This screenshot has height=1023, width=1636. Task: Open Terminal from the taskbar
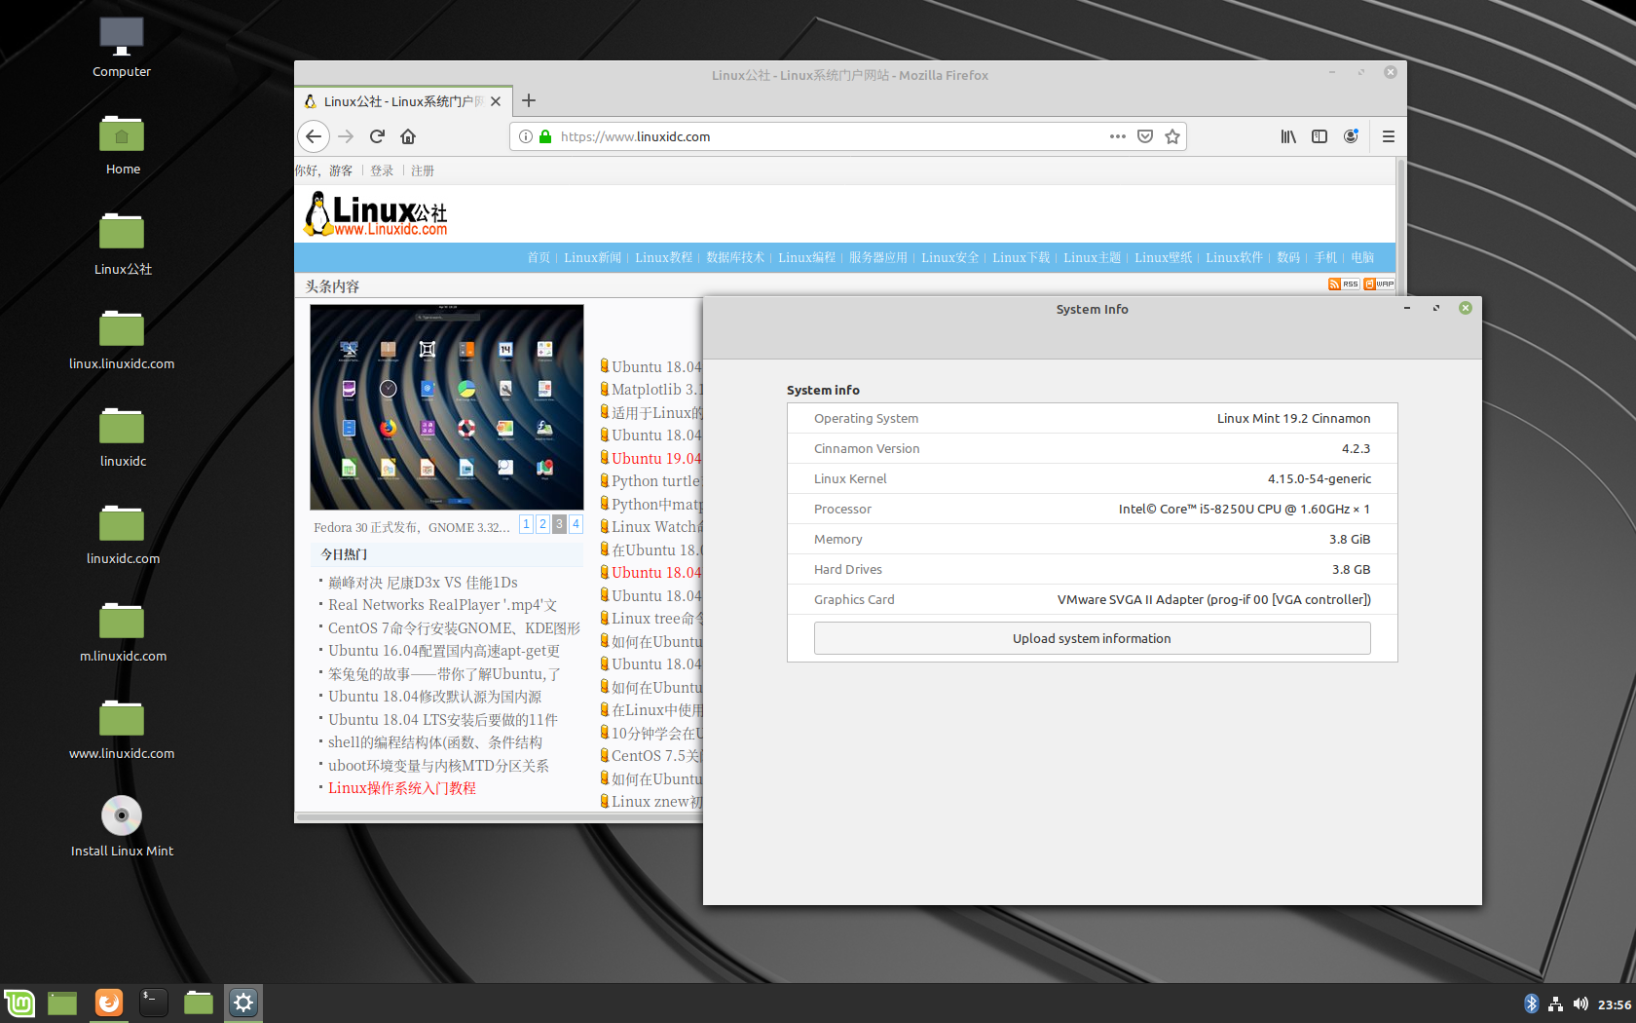point(154,1003)
